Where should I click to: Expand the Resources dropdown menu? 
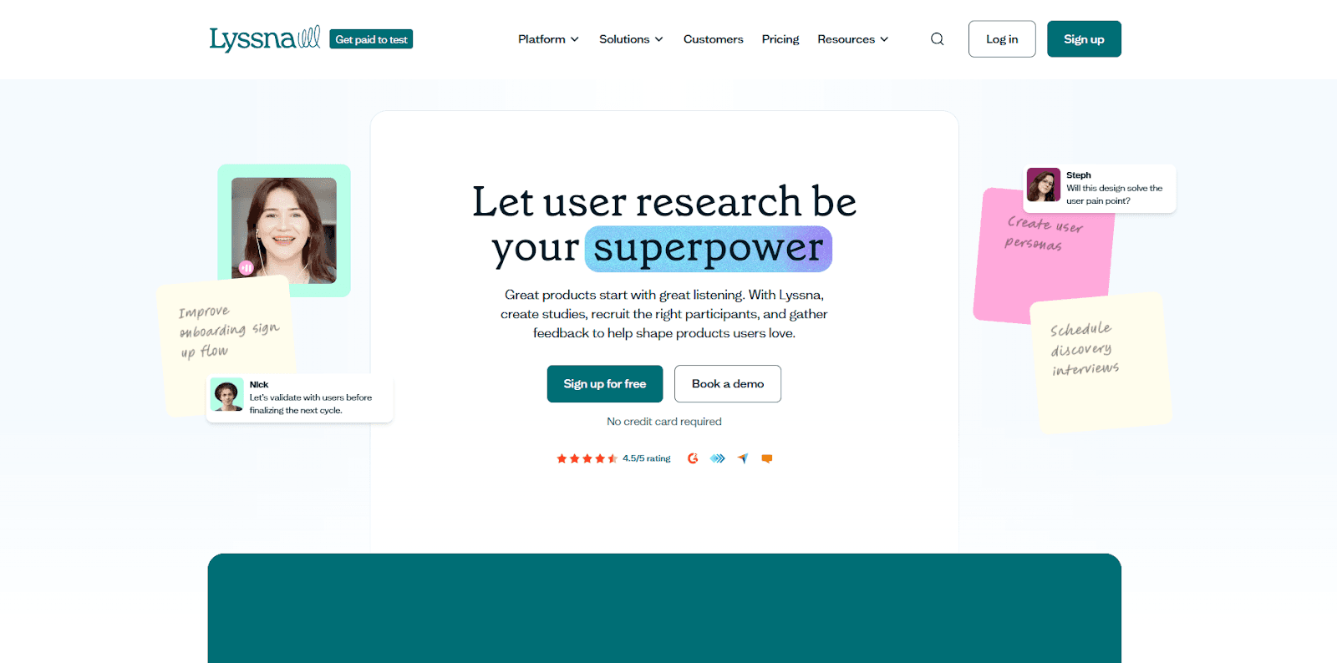point(853,39)
